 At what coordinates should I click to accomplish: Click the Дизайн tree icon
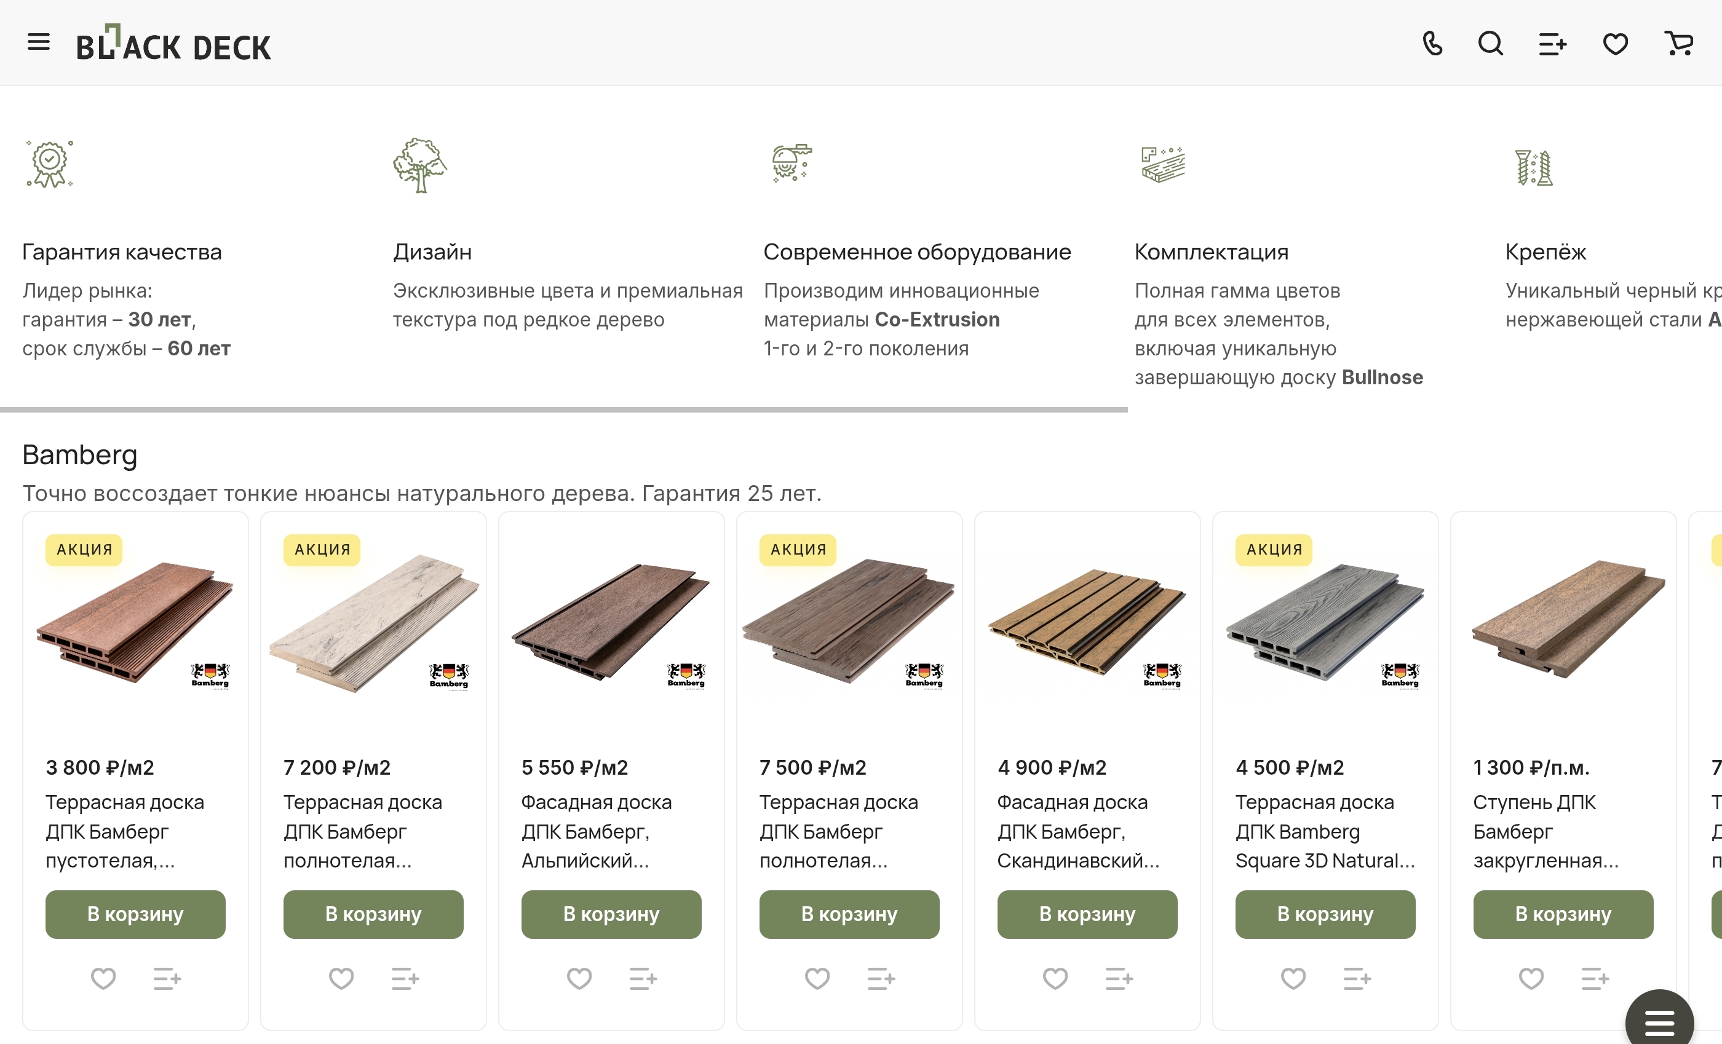point(419,165)
